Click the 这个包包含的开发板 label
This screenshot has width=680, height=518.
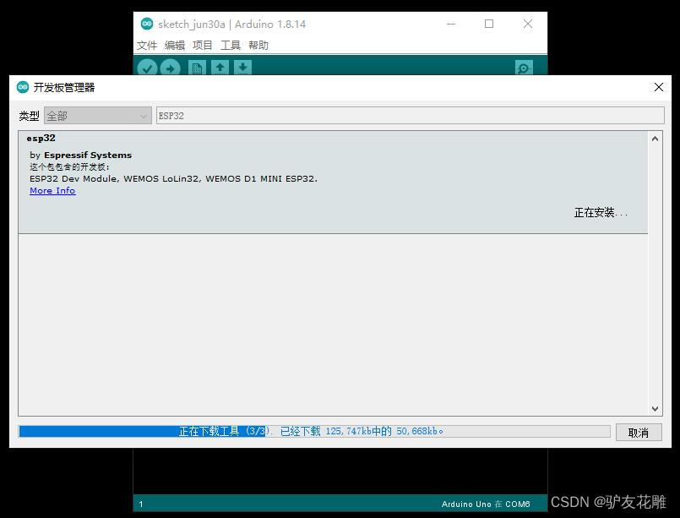(x=69, y=167)
